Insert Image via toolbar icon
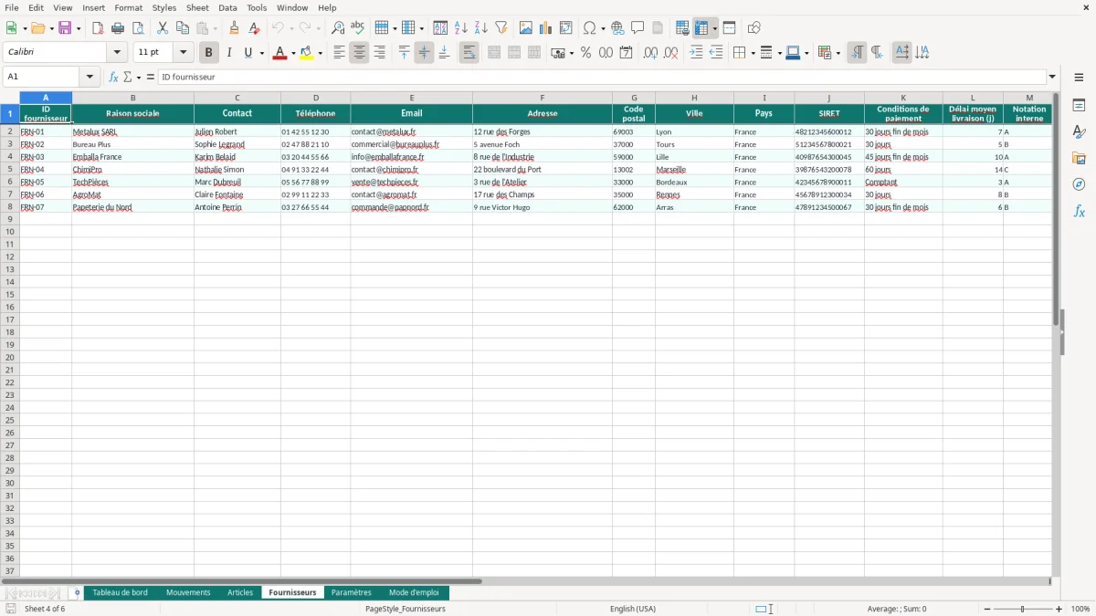Screen dimensions: 1096x616 click(526, 28)
